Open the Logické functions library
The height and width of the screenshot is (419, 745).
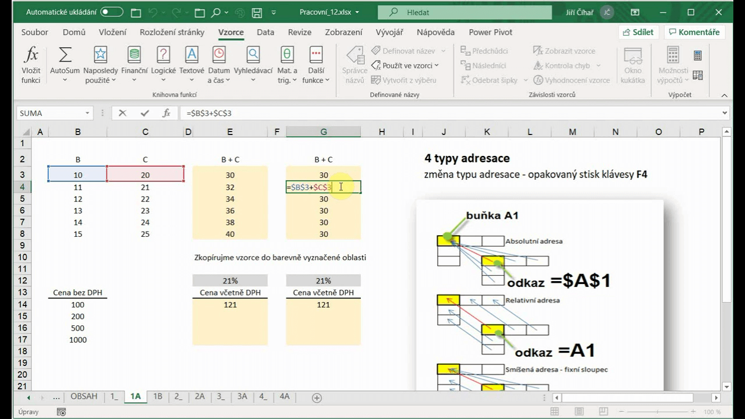tap(163, 65)
